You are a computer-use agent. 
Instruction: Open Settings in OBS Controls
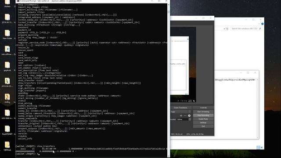(203, 122)
